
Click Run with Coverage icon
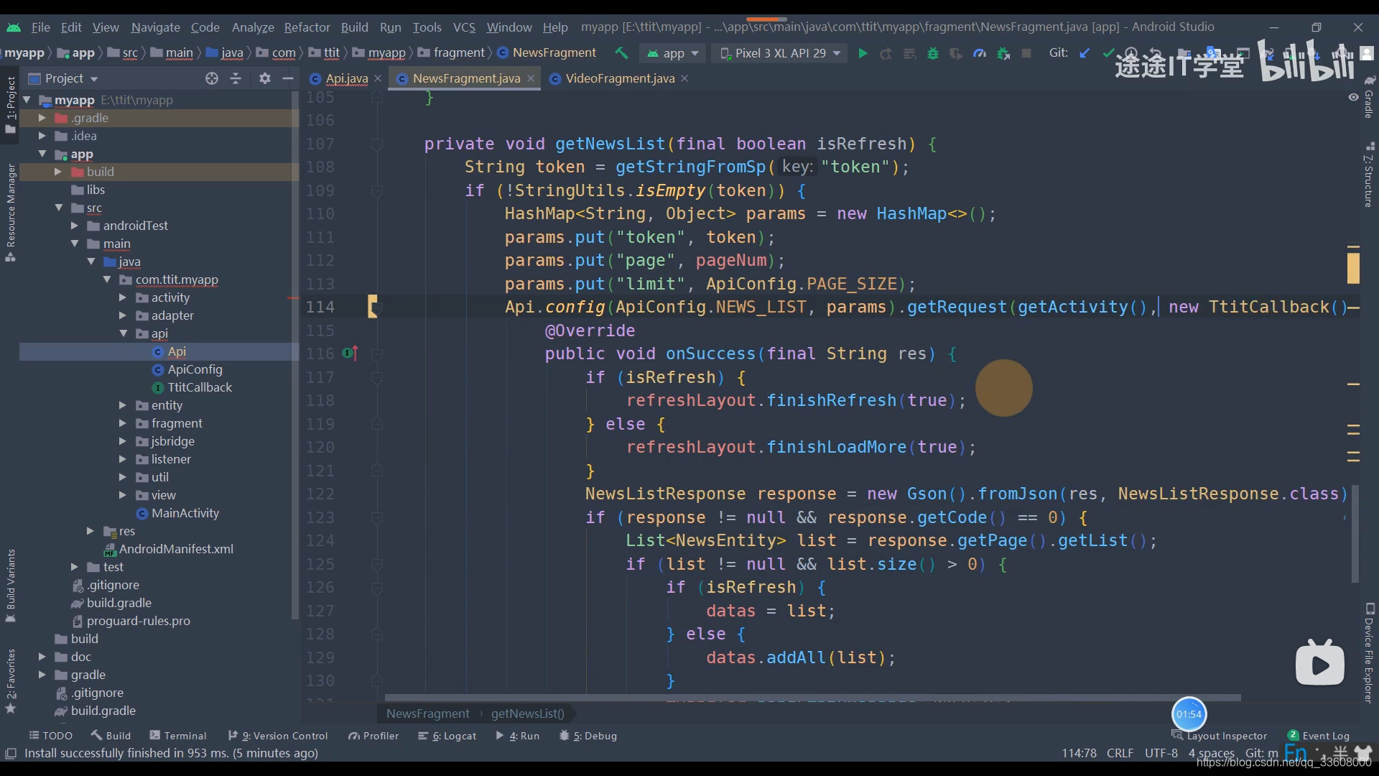point(956,53)
